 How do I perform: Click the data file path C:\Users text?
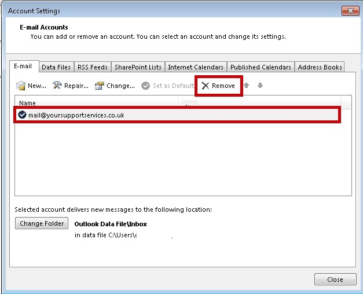pos(105,235)
